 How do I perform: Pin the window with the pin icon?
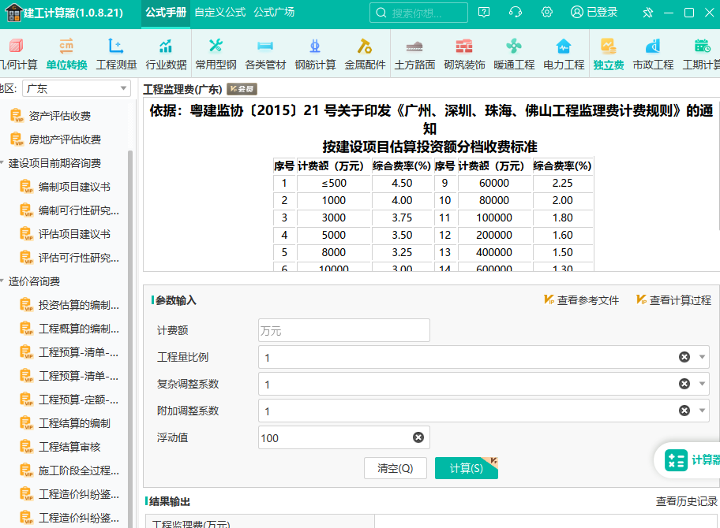point(647,13)
